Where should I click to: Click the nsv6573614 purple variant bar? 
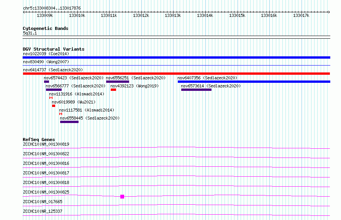(x=197, y=90)
